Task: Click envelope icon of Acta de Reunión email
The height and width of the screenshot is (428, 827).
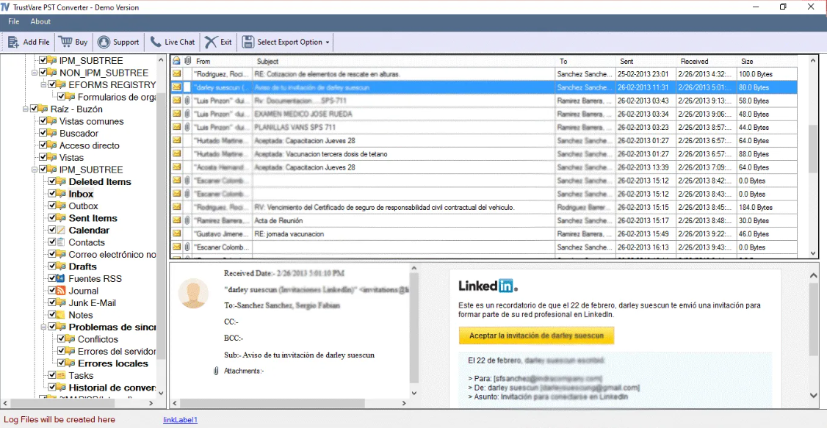Action: [177, 220]
